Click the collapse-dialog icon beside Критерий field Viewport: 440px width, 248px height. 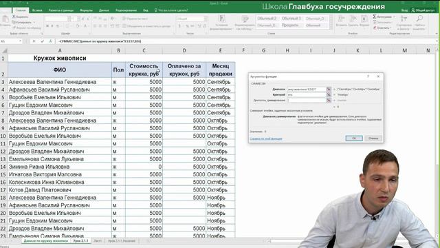click(329, 95)
